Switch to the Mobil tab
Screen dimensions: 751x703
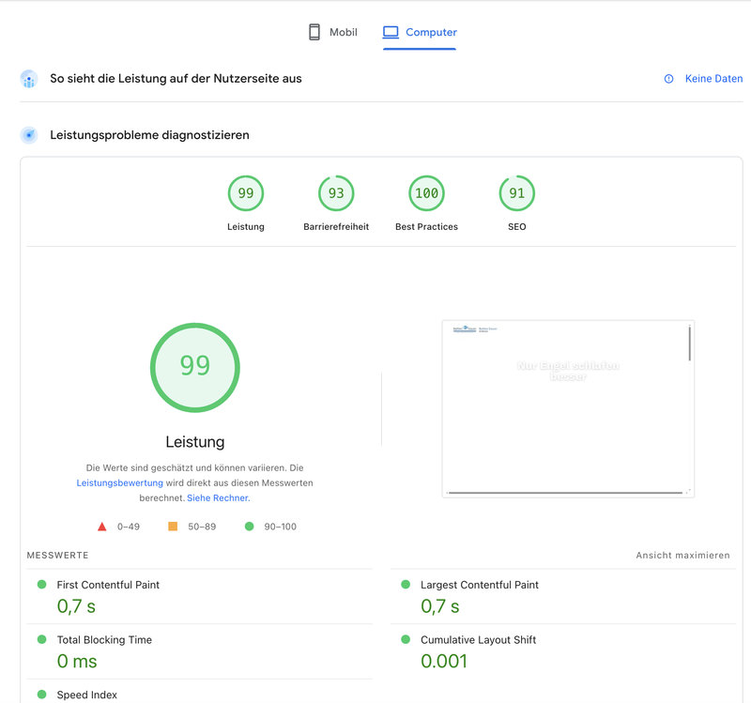tap(332, 32)
